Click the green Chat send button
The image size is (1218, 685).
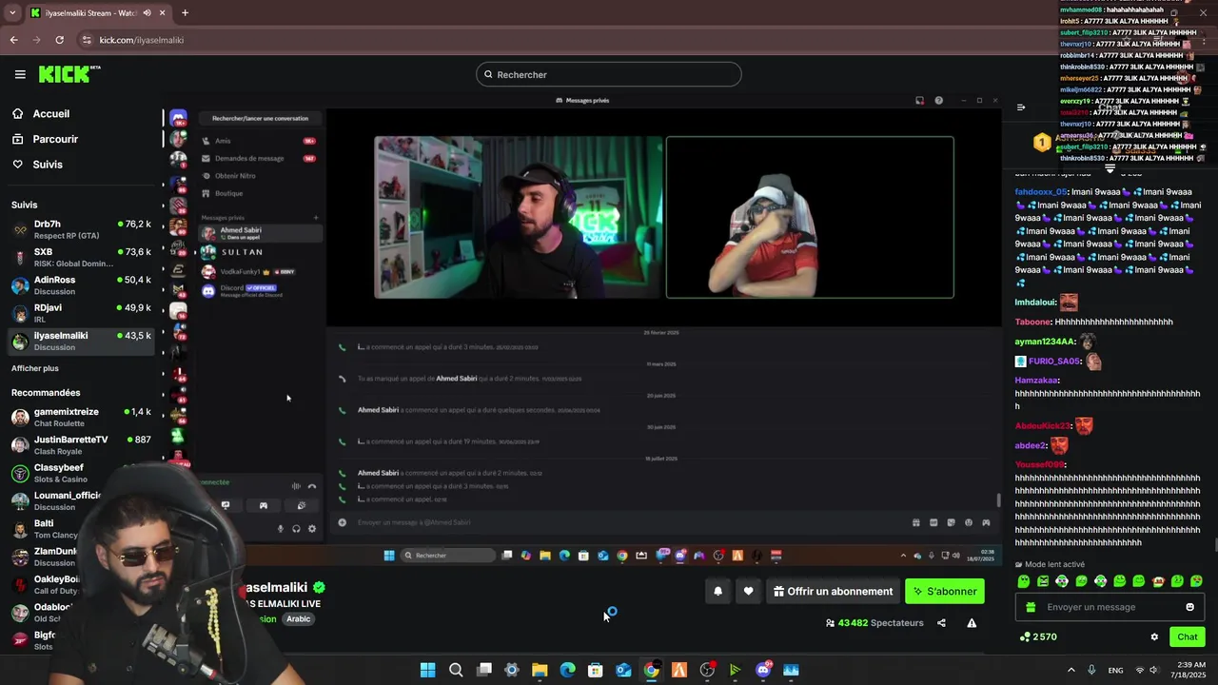(1188, 637)
